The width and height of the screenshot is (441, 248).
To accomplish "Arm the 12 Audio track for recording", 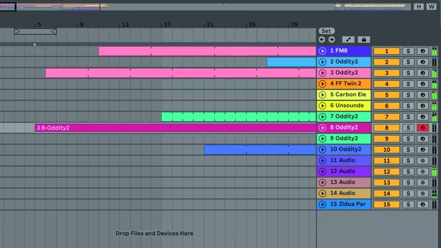I will coord(423,172).
